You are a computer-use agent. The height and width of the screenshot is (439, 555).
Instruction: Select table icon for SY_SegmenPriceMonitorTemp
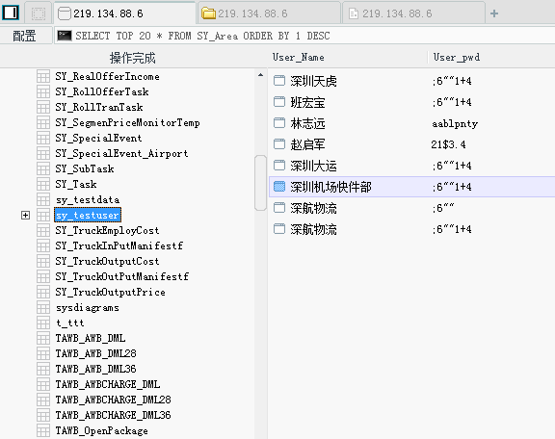pyautogui.click(x=43, y=123)
